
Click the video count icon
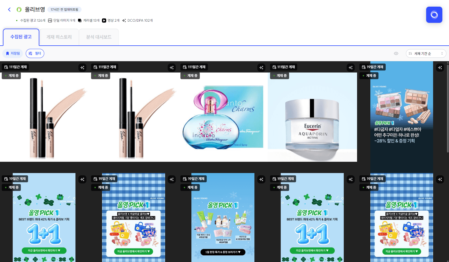104,21
